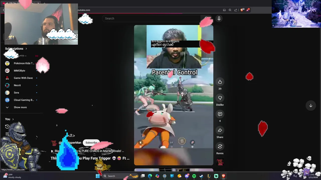The image size is (321, 180).
Task: Go to the next short with down arrow
Action: [311, 105]
